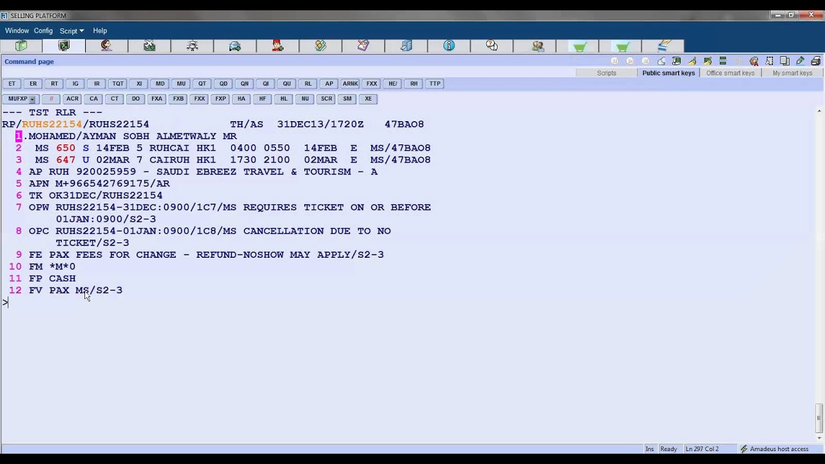This screenshot has width=825, height=464.
Task: Open the air flight booking icon
Action: click(x=150, y=46)
